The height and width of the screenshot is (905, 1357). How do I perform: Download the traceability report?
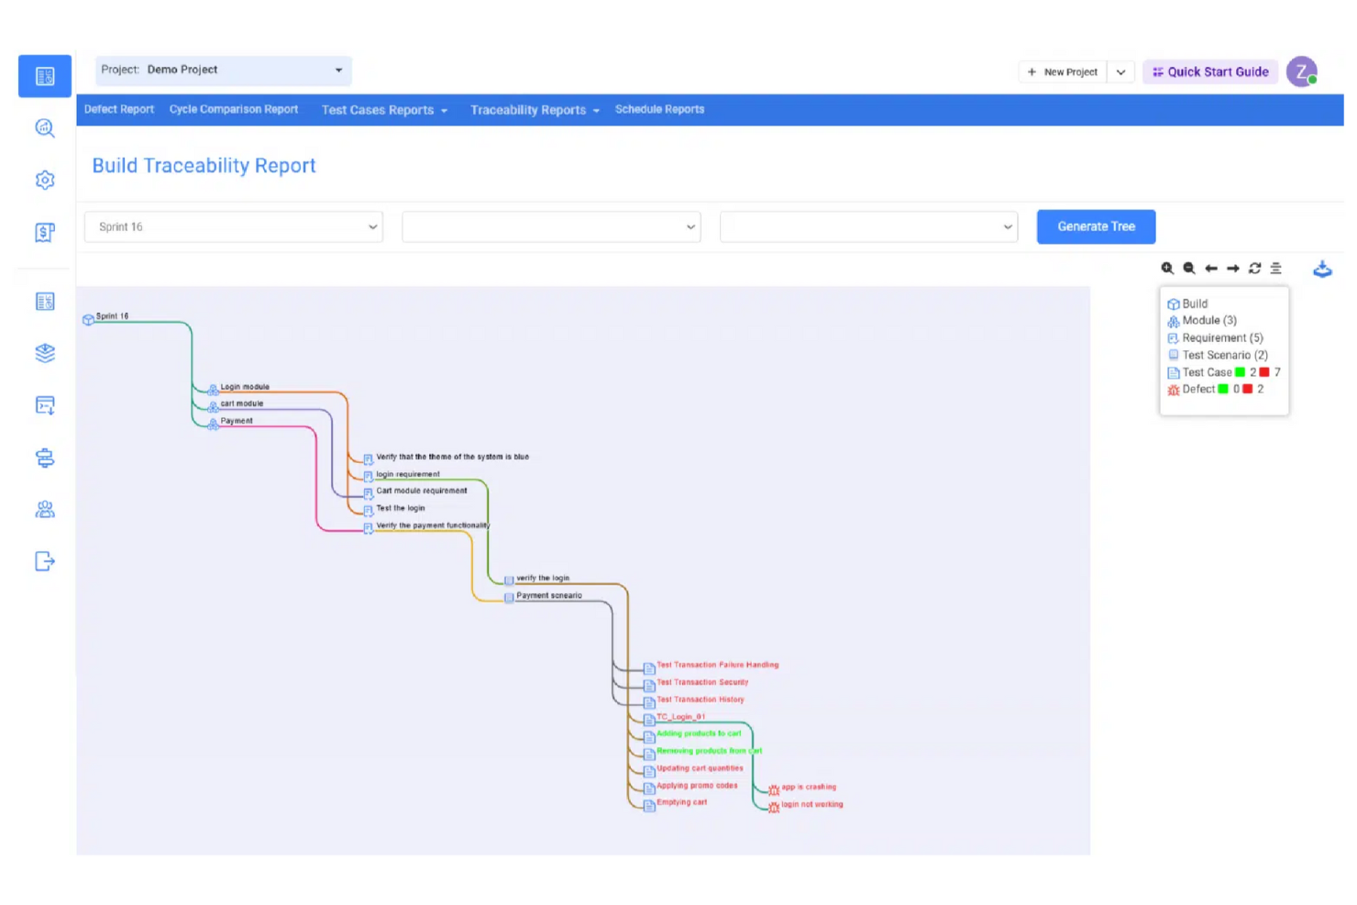(x=1323, y=269)
